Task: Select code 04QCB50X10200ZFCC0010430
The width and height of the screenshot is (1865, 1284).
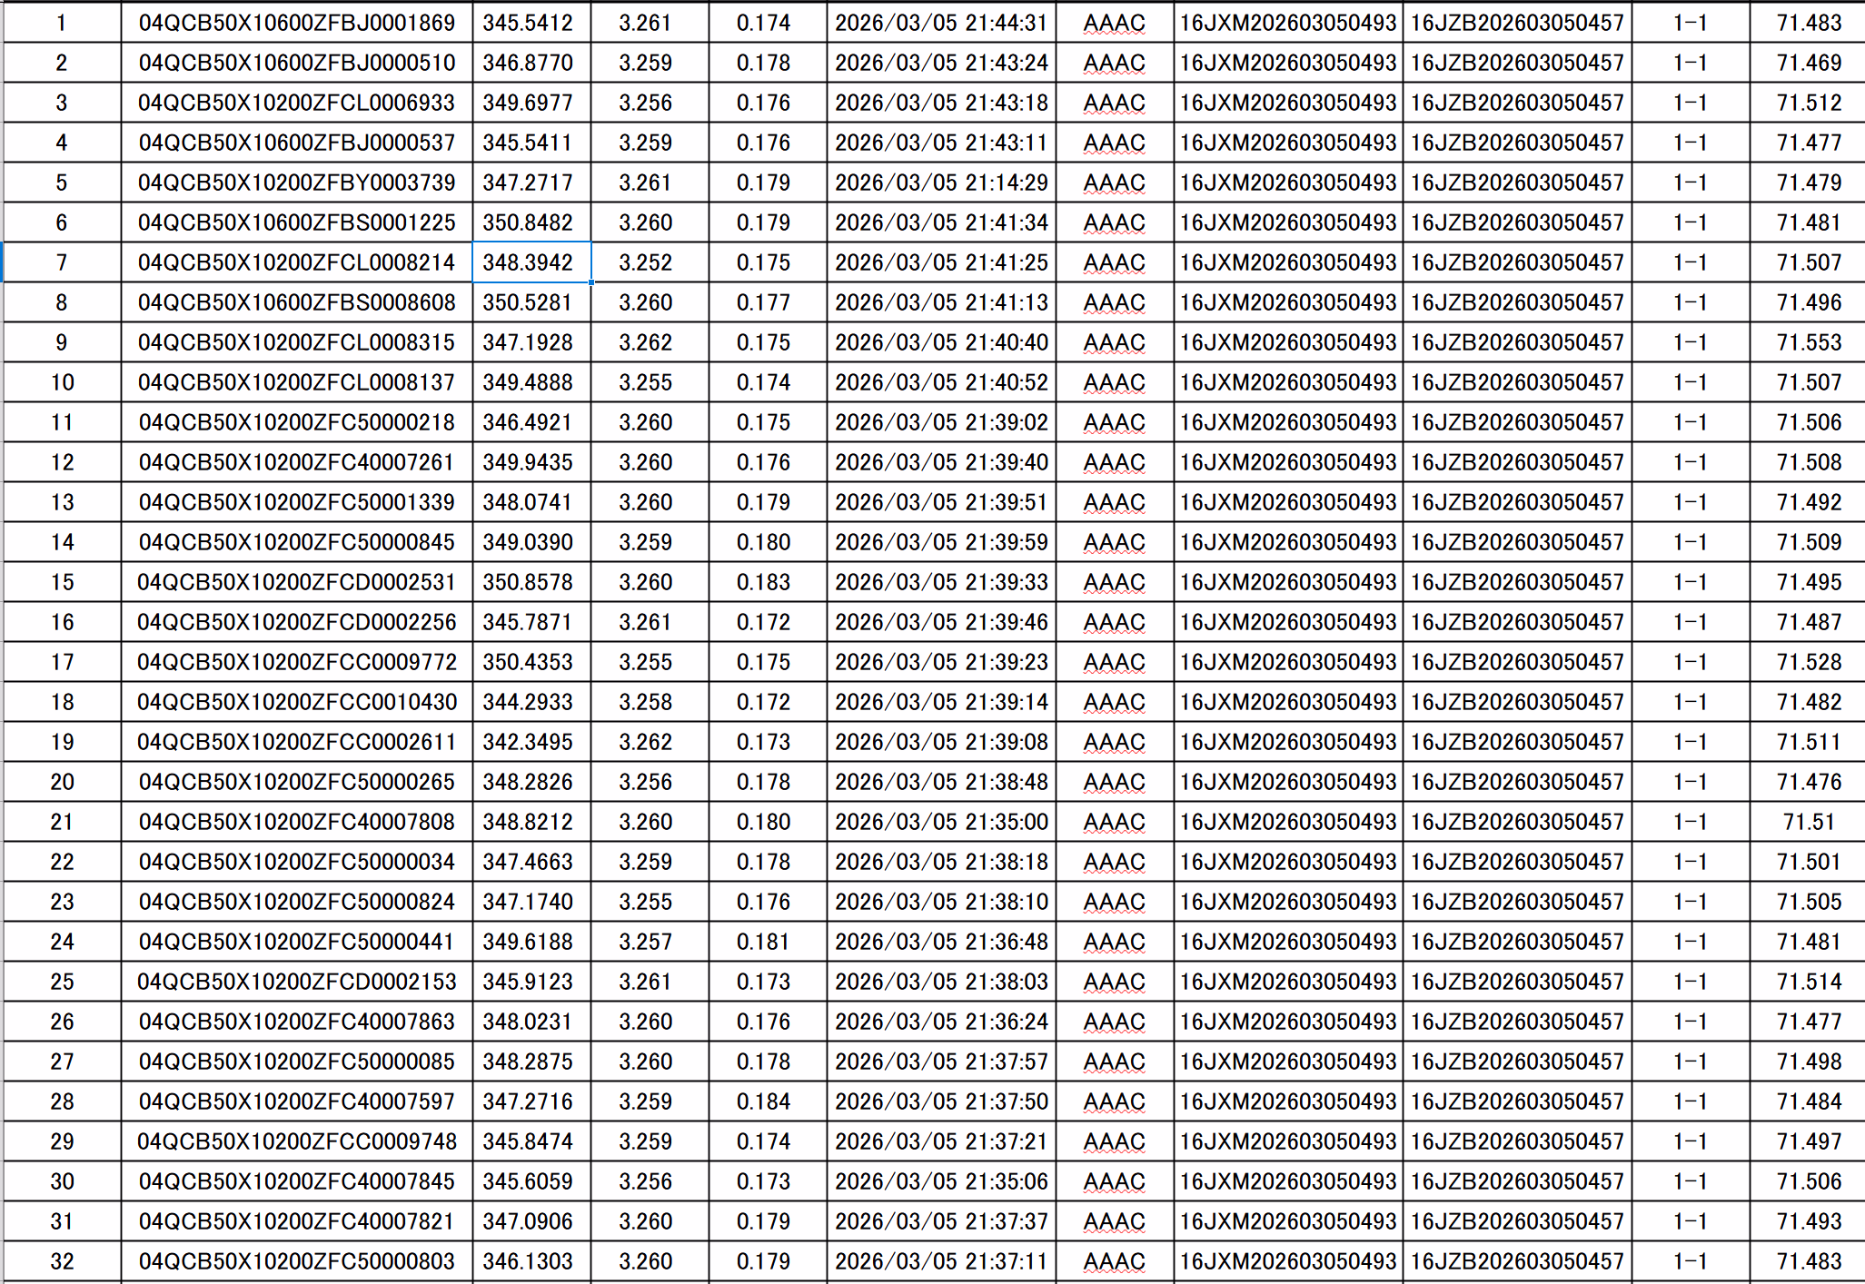Action: pyautogui.click(x=297, y=702)
